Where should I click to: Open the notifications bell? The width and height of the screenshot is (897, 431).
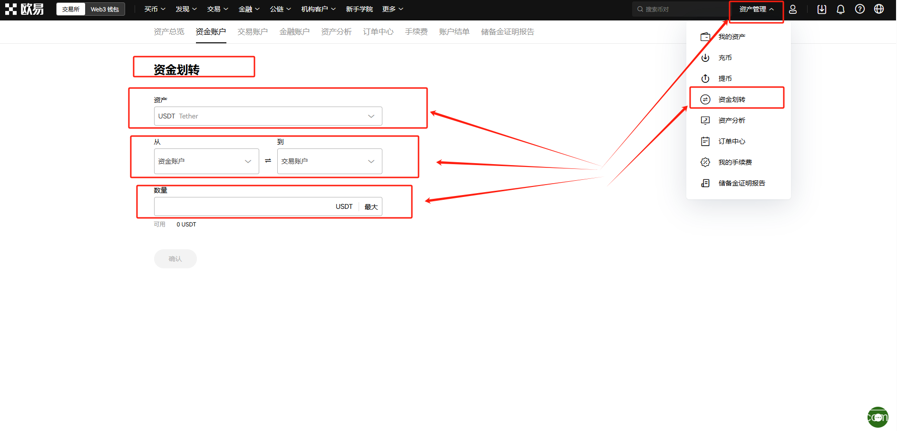[841, 9]
